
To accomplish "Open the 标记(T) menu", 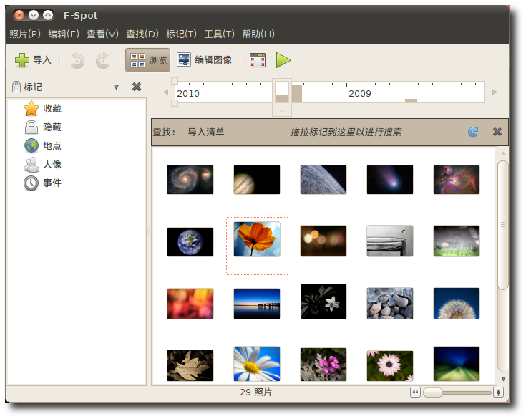I will 182,34.
